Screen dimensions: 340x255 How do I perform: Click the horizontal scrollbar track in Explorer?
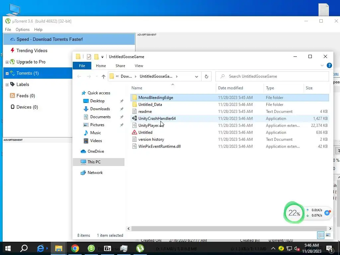(229, 228)
